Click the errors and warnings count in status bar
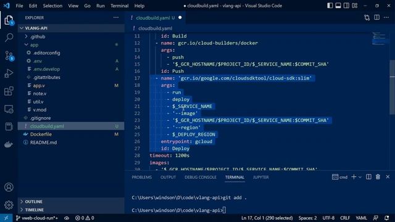 coord(85,218)
